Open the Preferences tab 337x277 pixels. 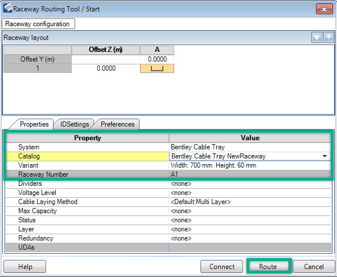[x=118, y=124]
